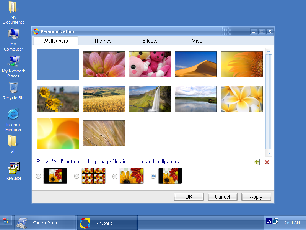Click the Cancel button
This screenshot has width=306, height=230.
222,197
